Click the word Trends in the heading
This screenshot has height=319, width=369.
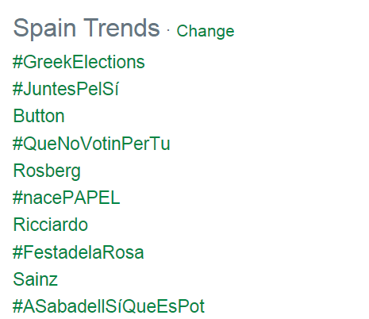pyautogui.click(x=121, y=28)
